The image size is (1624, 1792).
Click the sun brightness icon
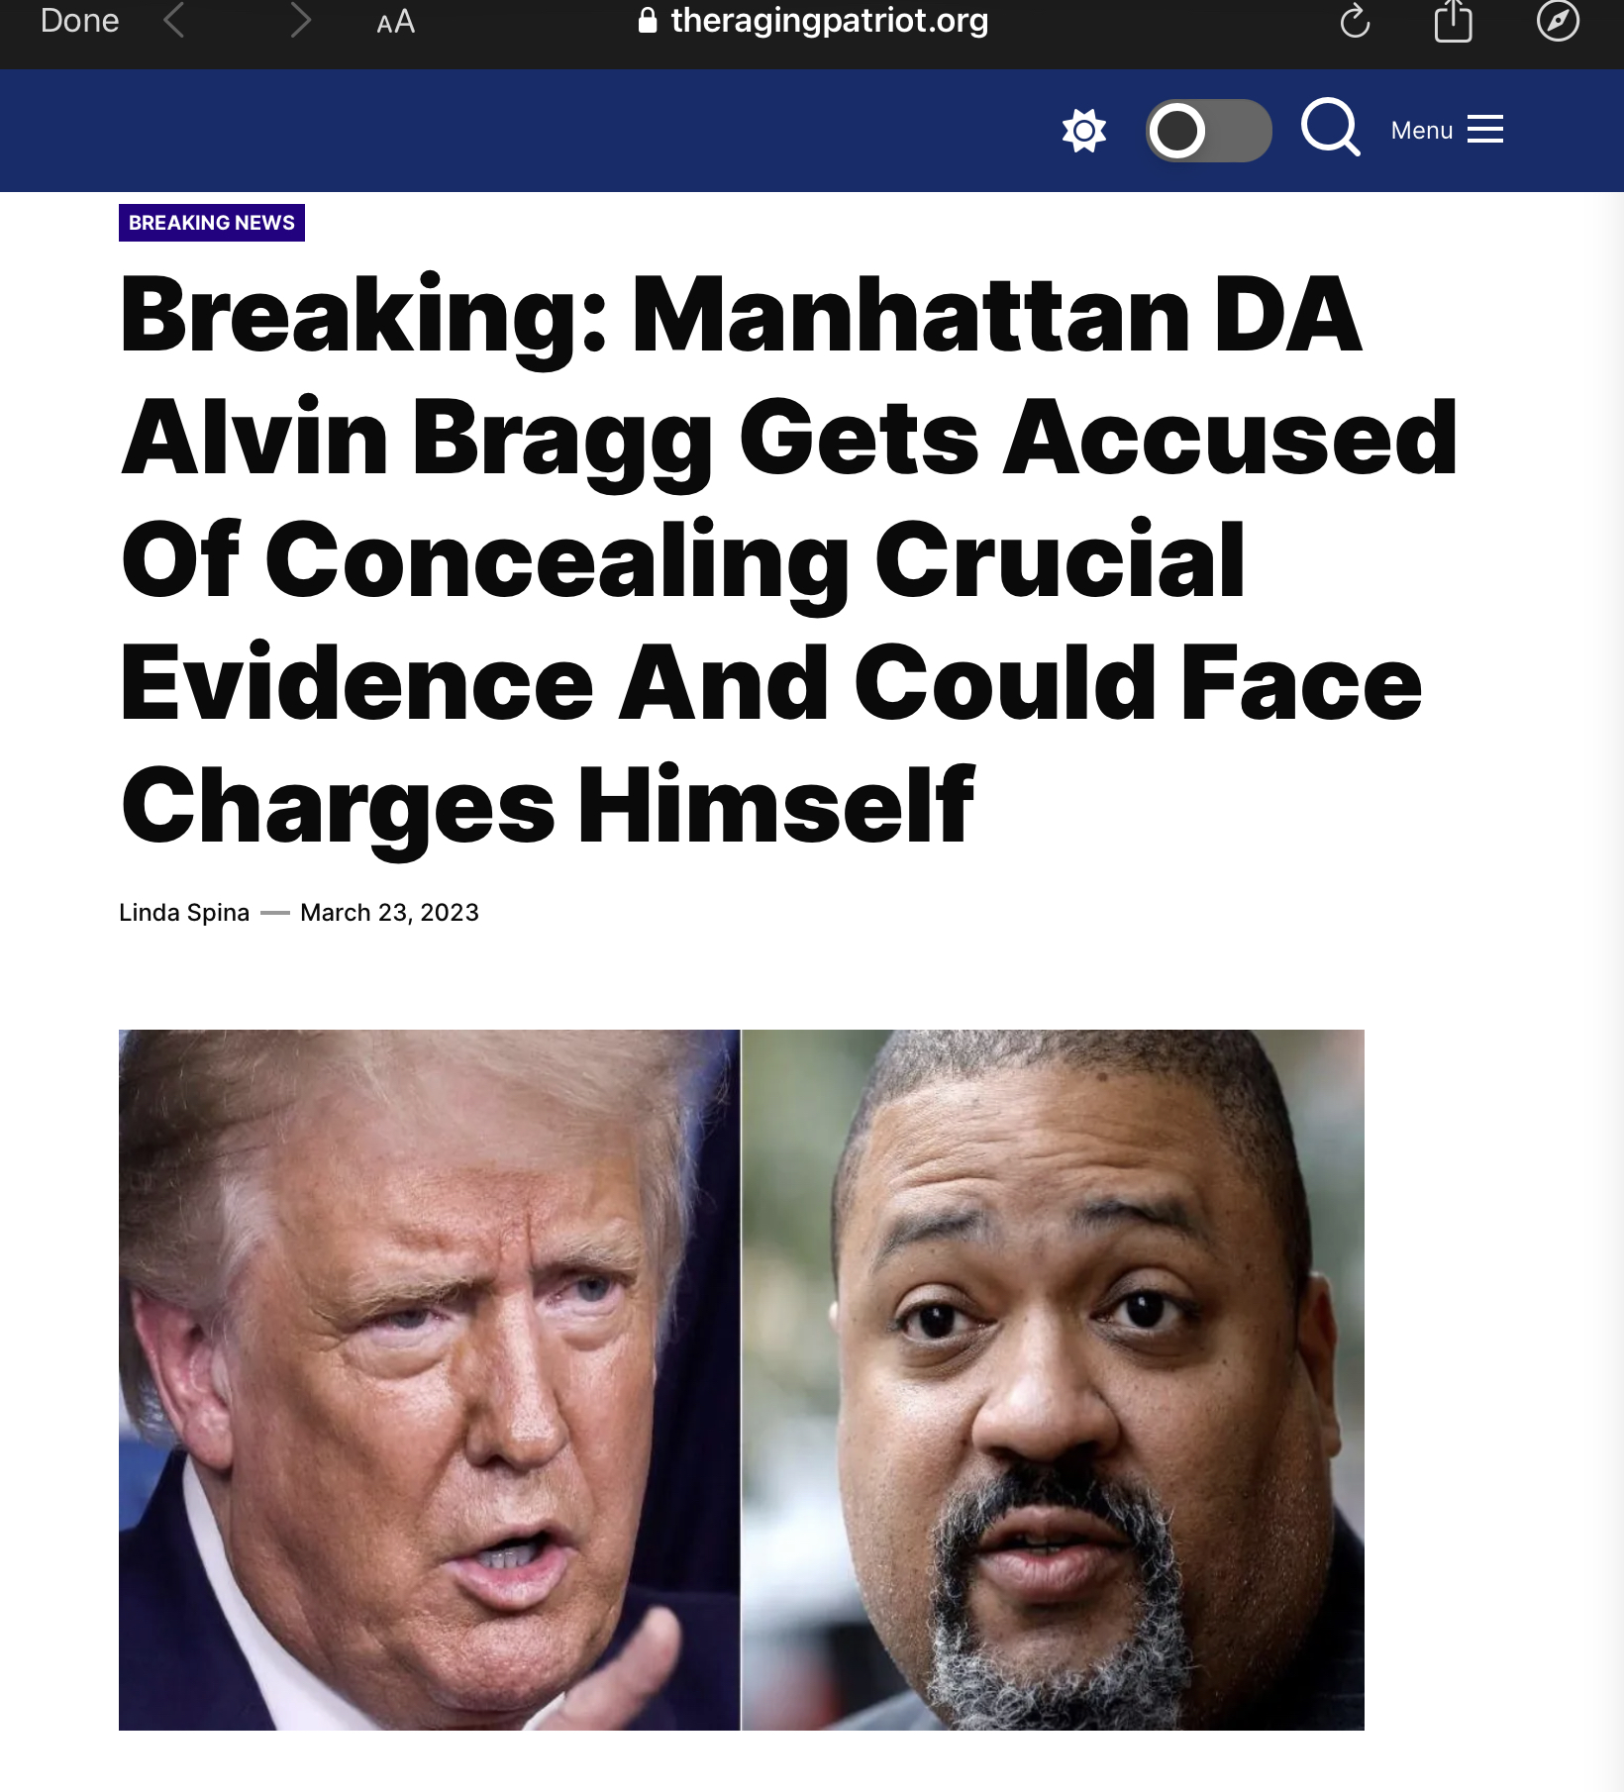[1084, 130]
